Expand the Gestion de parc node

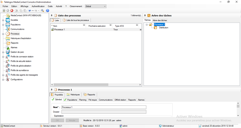tap(3, 52)
